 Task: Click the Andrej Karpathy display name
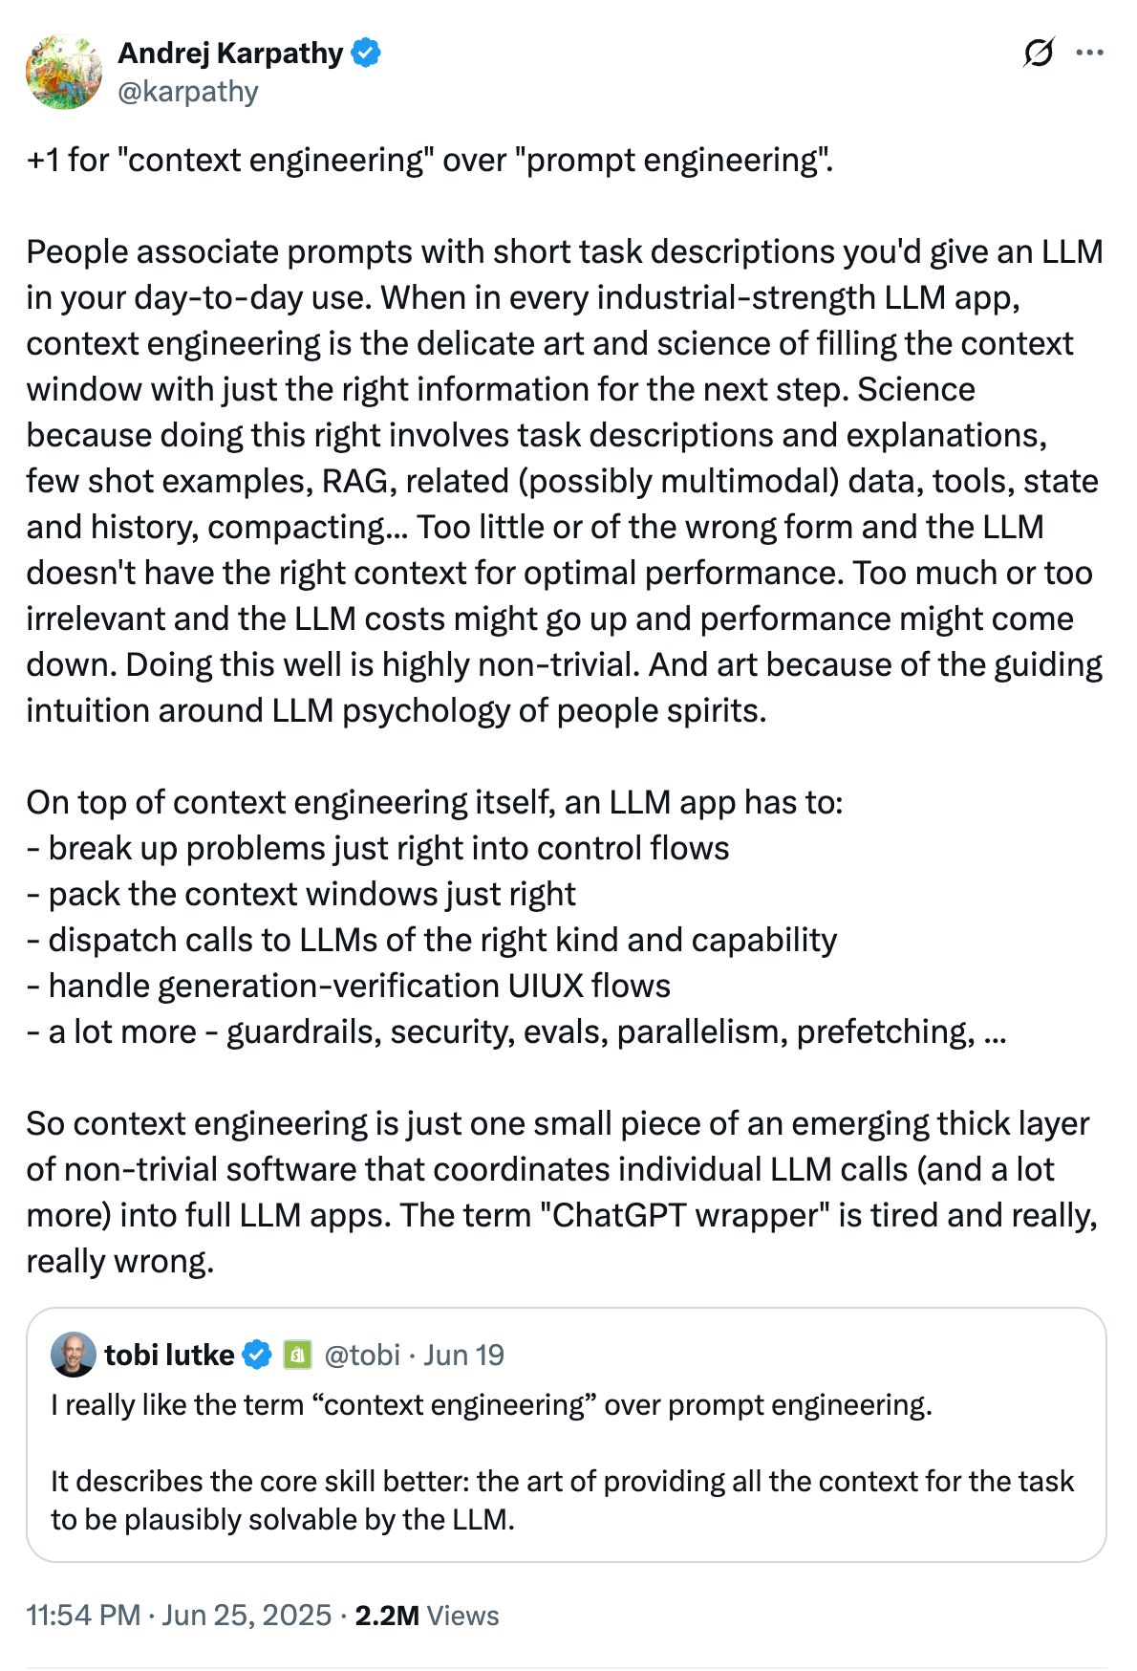click(230, 53)
